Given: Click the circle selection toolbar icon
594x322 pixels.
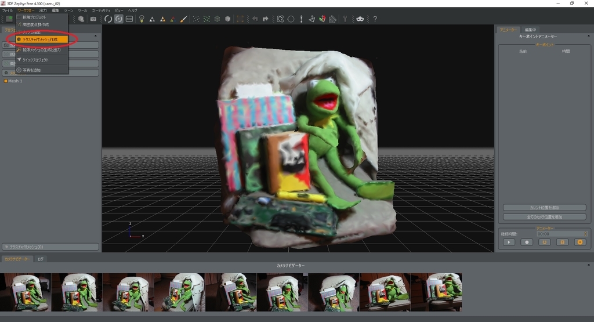Looking at the screenshot, I should pos(291,19).
